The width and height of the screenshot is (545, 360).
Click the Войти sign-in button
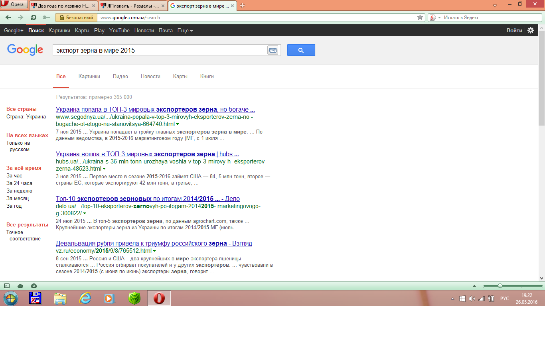514,30
